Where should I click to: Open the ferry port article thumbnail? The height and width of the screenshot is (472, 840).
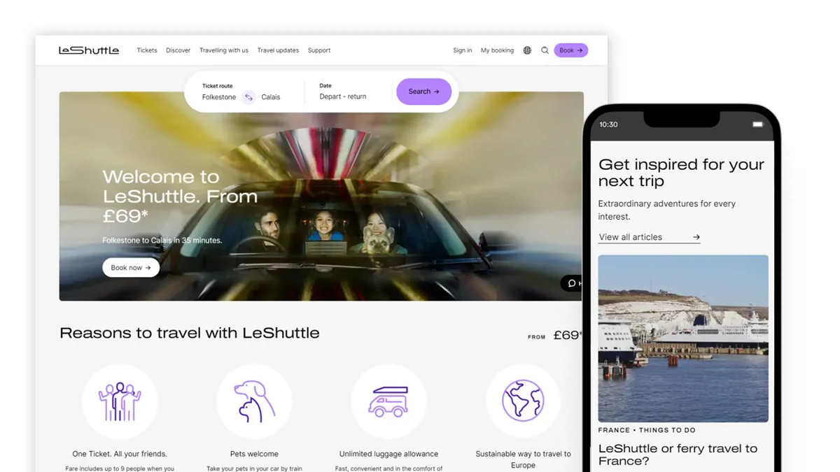point(682,338)
